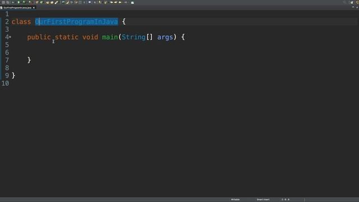Screen dimensions: 359x202
Task: Select the OurFirstProgramInJava.java editor tab
Action: (17, 7)
